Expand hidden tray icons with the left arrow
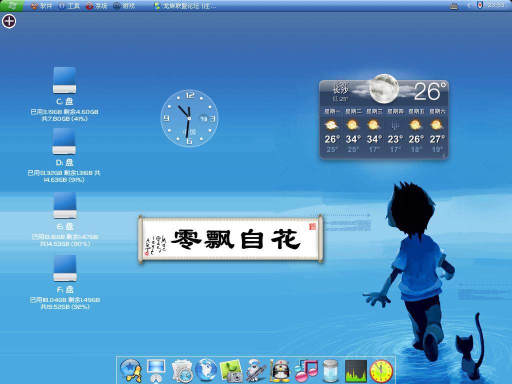The width and height of the screenshot is (512, 384). (469, 5)
